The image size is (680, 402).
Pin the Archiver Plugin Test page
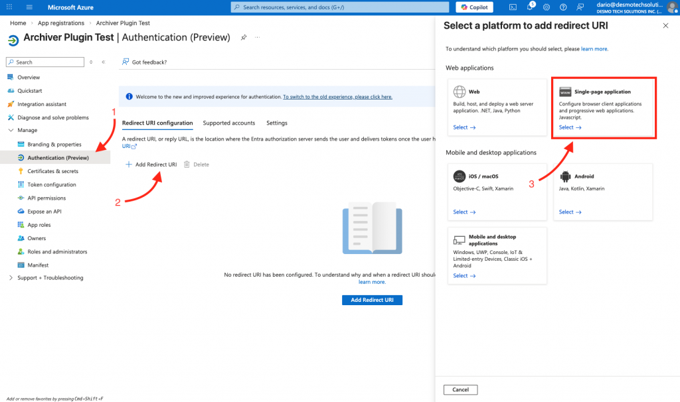coord(244,38)
